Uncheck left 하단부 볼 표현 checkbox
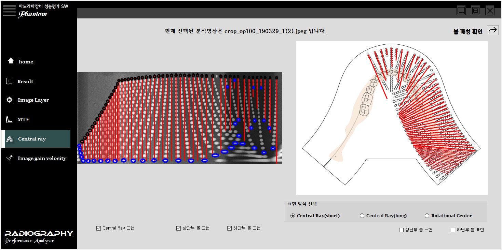The height and width of the screenshot is (250, 502). pos(229,228)
